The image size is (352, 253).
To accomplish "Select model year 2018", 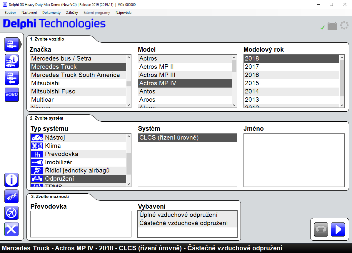I will point(292,58).
